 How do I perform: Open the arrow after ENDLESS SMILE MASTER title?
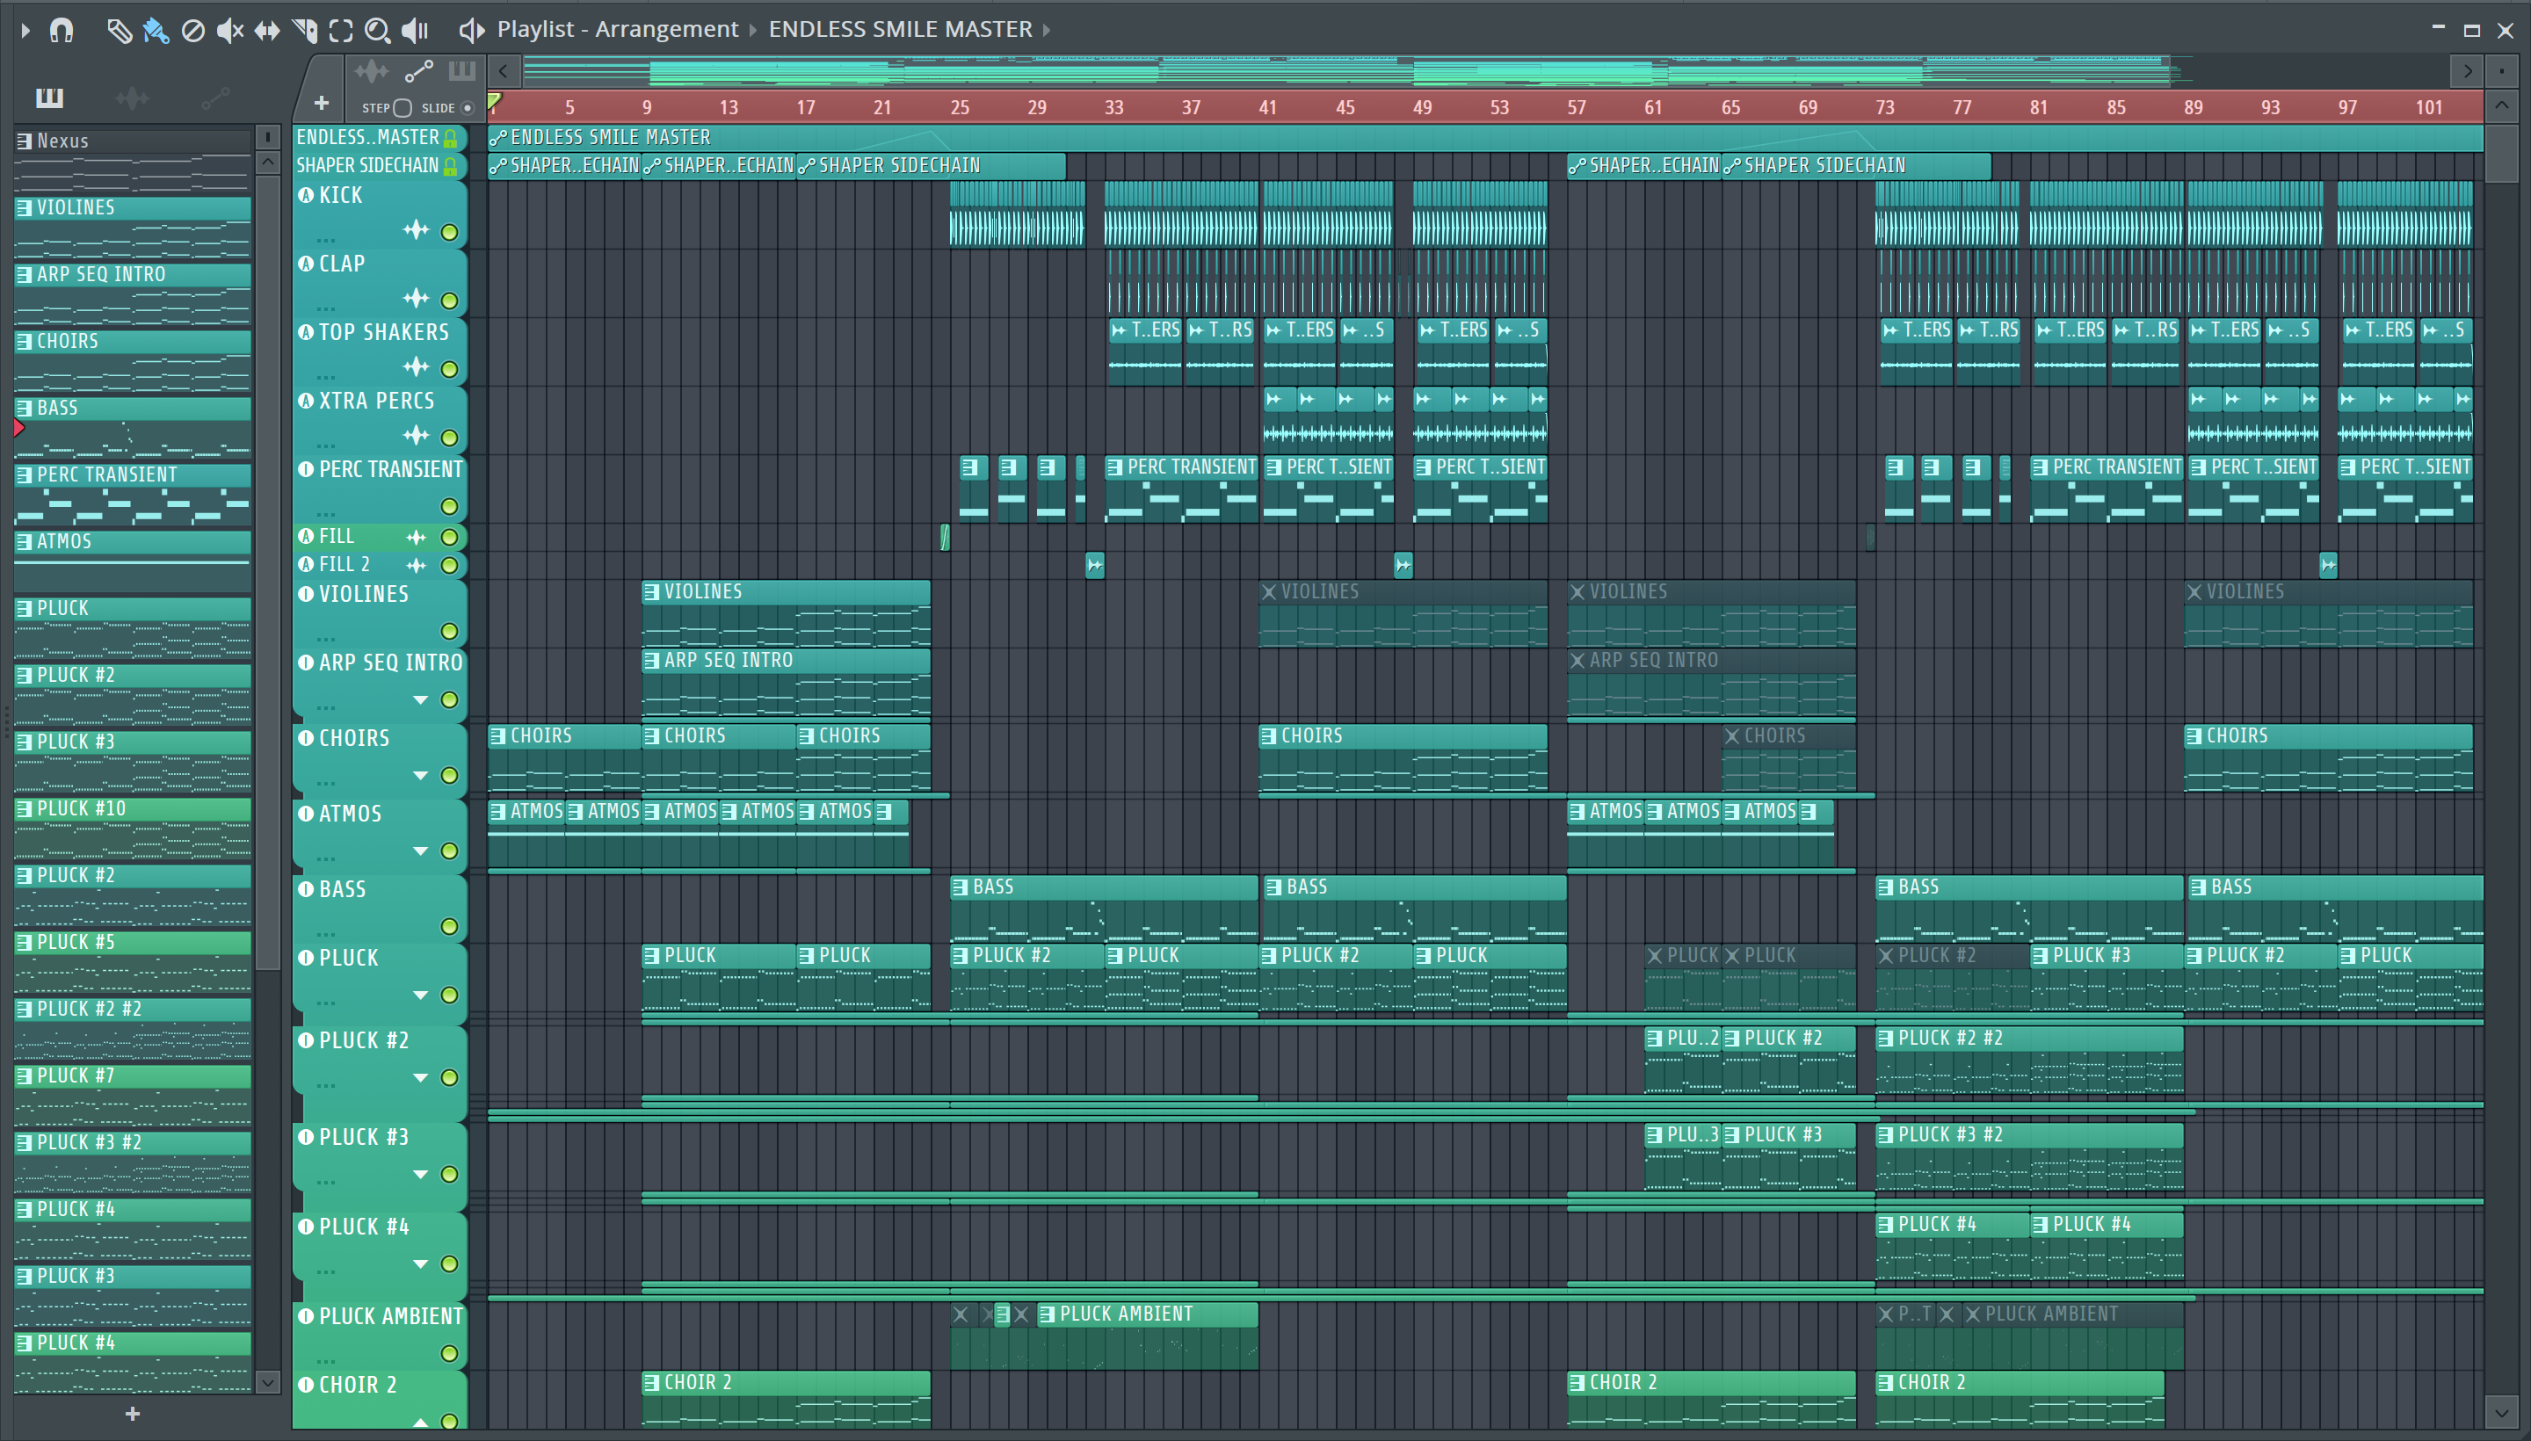1047,31
